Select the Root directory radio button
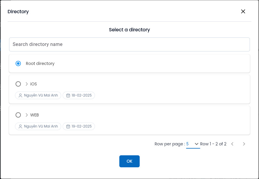The image size is (259, 179). pyautogui.click(x=18, y=63)
